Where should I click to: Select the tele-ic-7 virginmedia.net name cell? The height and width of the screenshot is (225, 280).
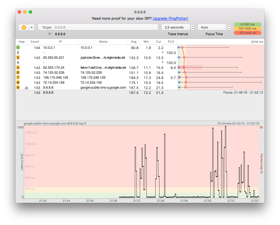[103, 68]
